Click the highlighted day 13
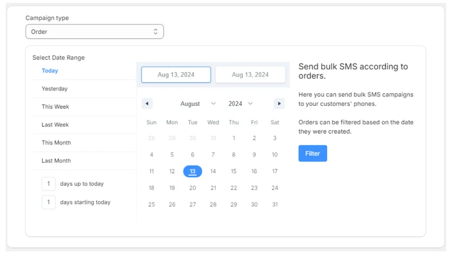Viewport: 453px width, 255px height. 193,171
